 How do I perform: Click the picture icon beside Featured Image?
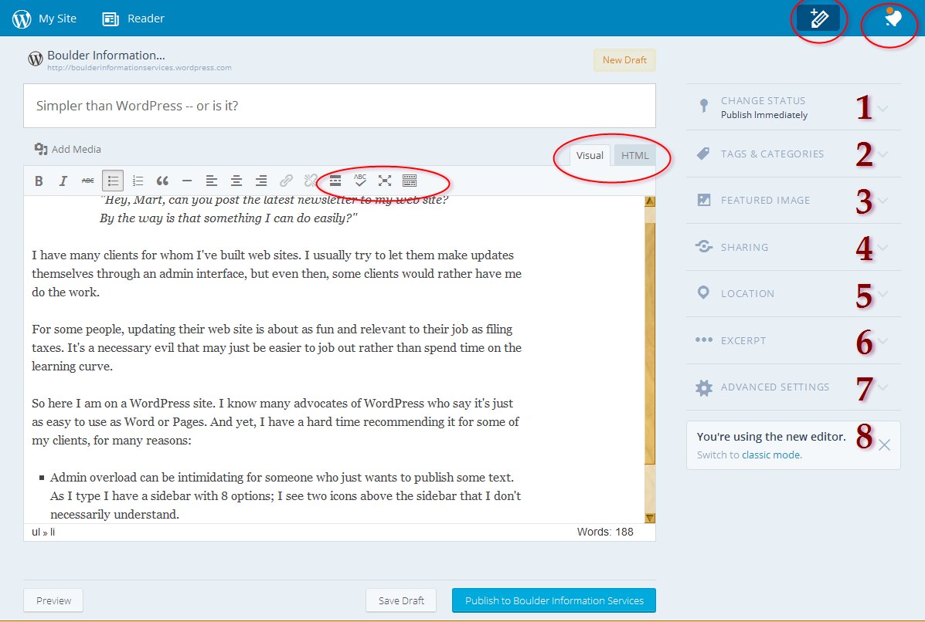pyautogui.click(x=704, y=201)
